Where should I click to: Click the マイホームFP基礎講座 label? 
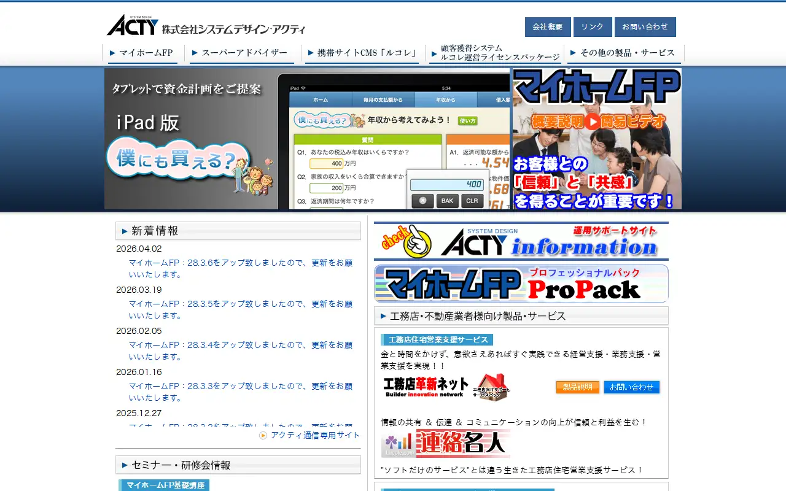pos(165,485)
